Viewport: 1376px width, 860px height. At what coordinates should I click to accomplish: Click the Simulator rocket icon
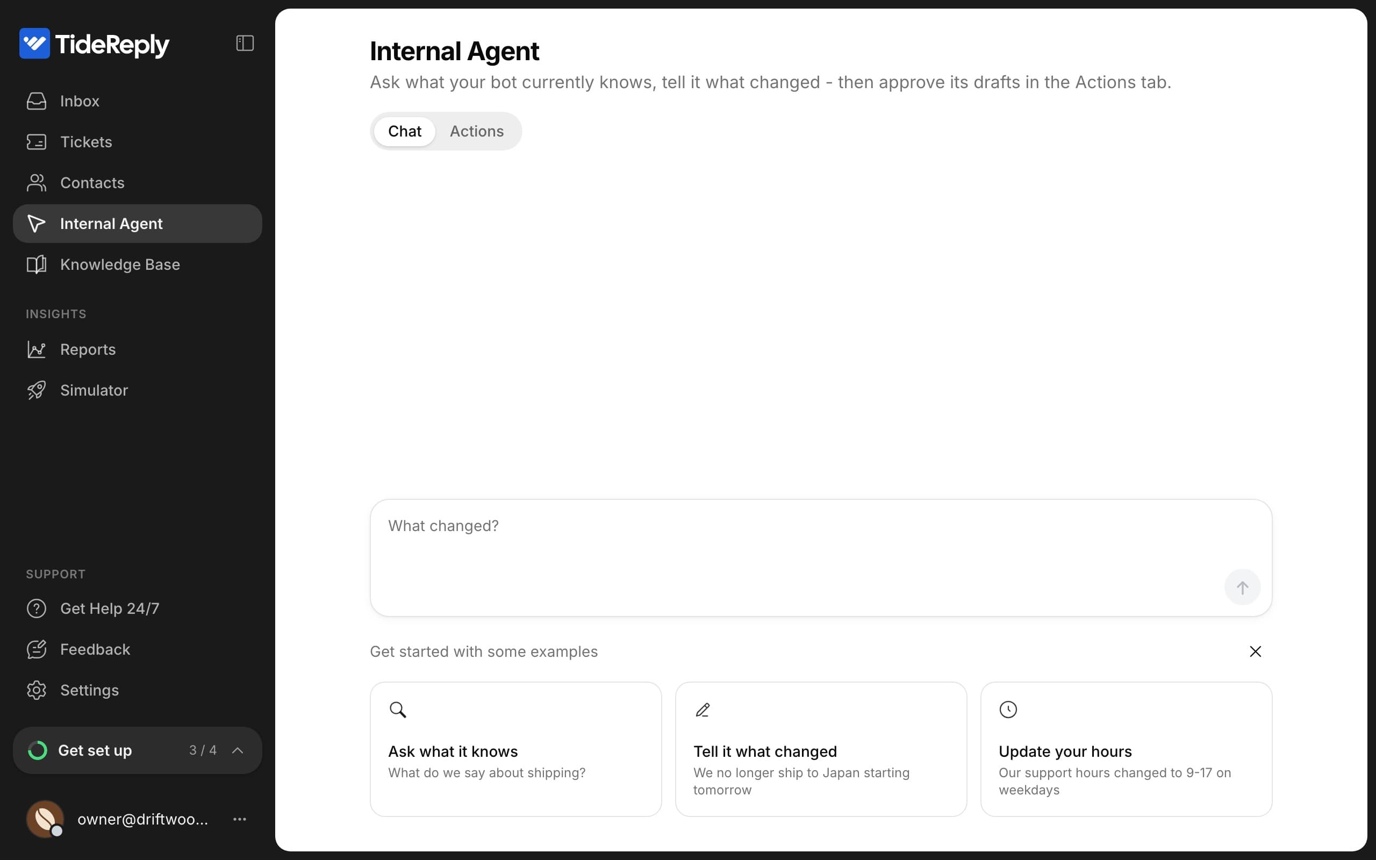37,390
